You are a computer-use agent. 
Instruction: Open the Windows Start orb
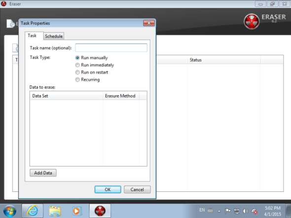coord(10,211)
